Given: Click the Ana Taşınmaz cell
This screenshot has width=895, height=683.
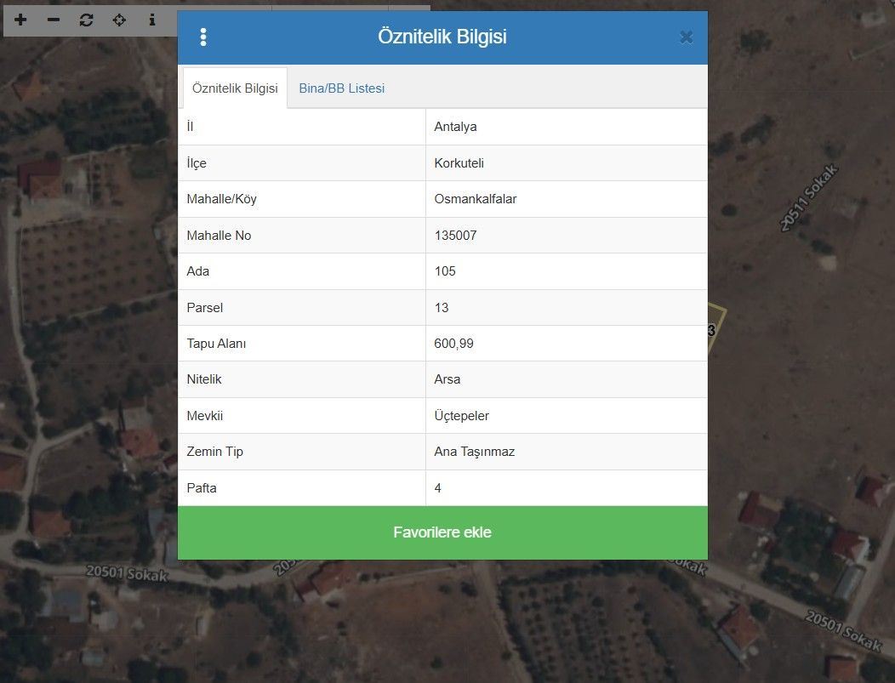Looking at the screenshot, I should 474,452.
